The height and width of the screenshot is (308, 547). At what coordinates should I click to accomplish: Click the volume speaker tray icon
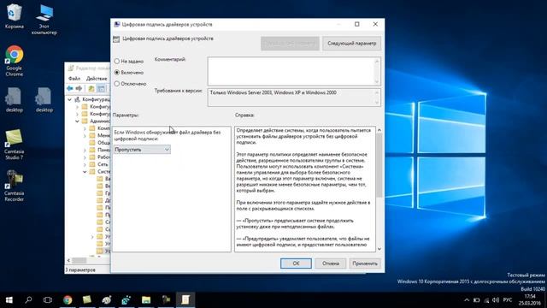pyautogui.click(x=496, y=300)
